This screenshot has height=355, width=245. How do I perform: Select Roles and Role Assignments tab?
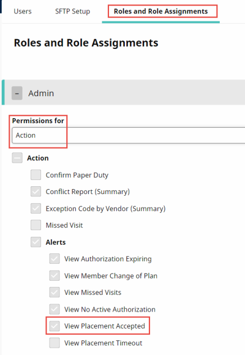click(161, 11)
